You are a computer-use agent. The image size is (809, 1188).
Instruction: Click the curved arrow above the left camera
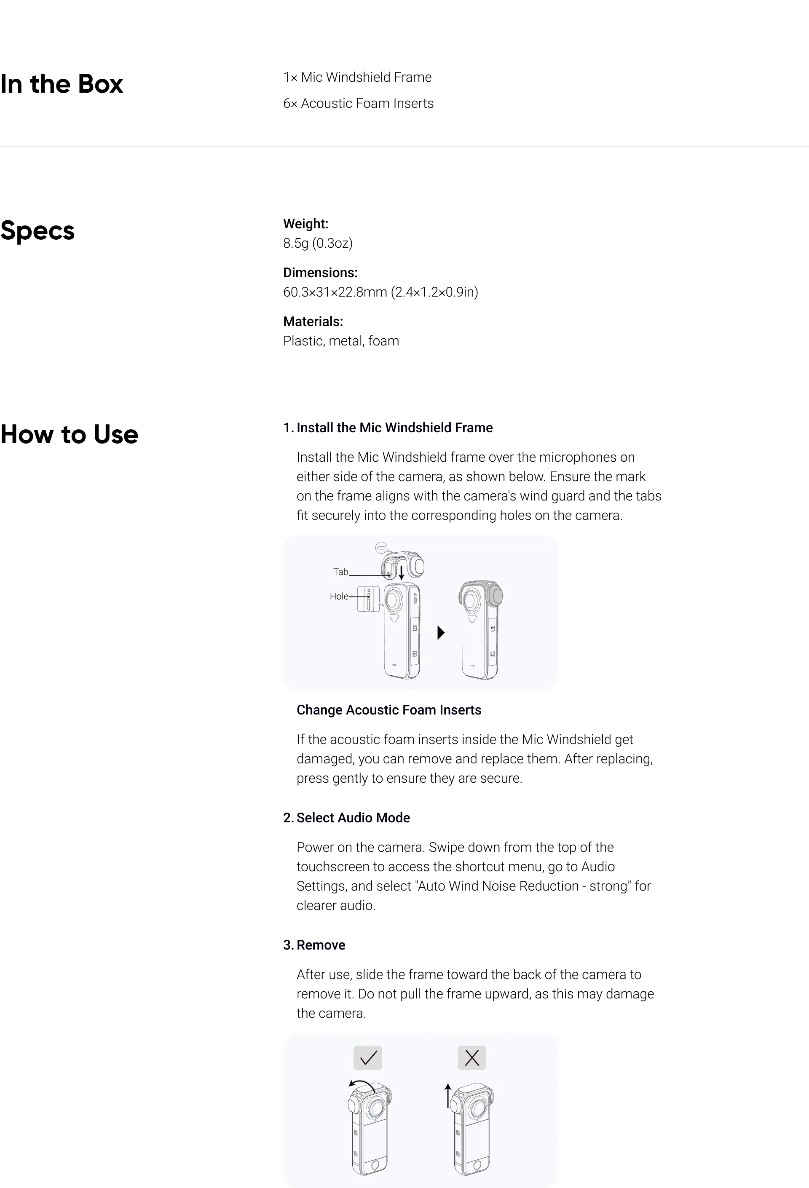coord(361,1086)
